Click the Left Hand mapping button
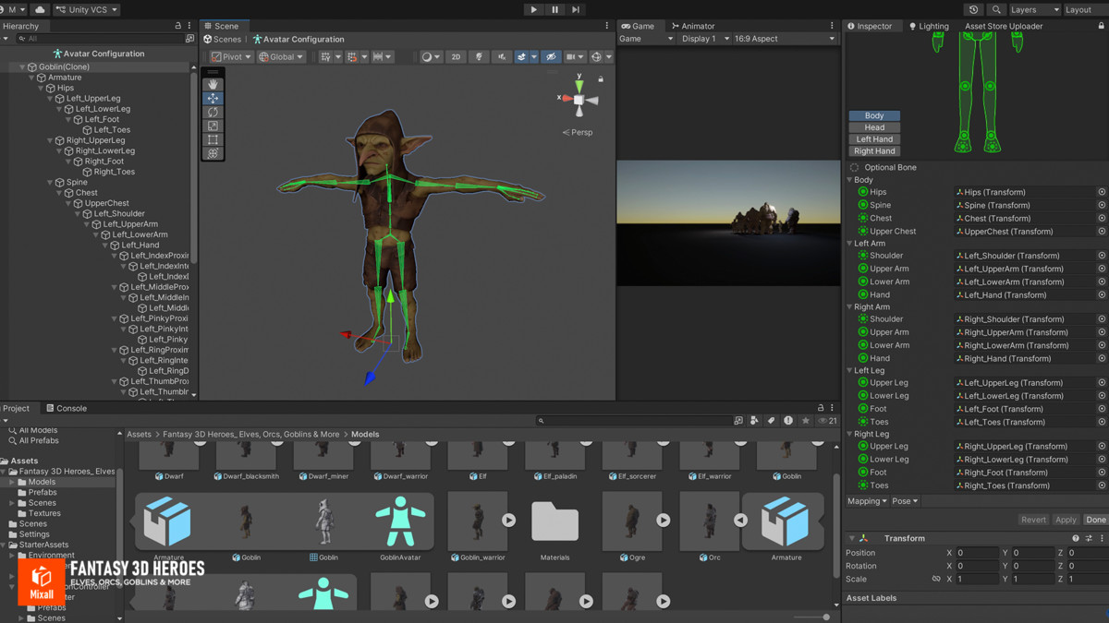 874,139
